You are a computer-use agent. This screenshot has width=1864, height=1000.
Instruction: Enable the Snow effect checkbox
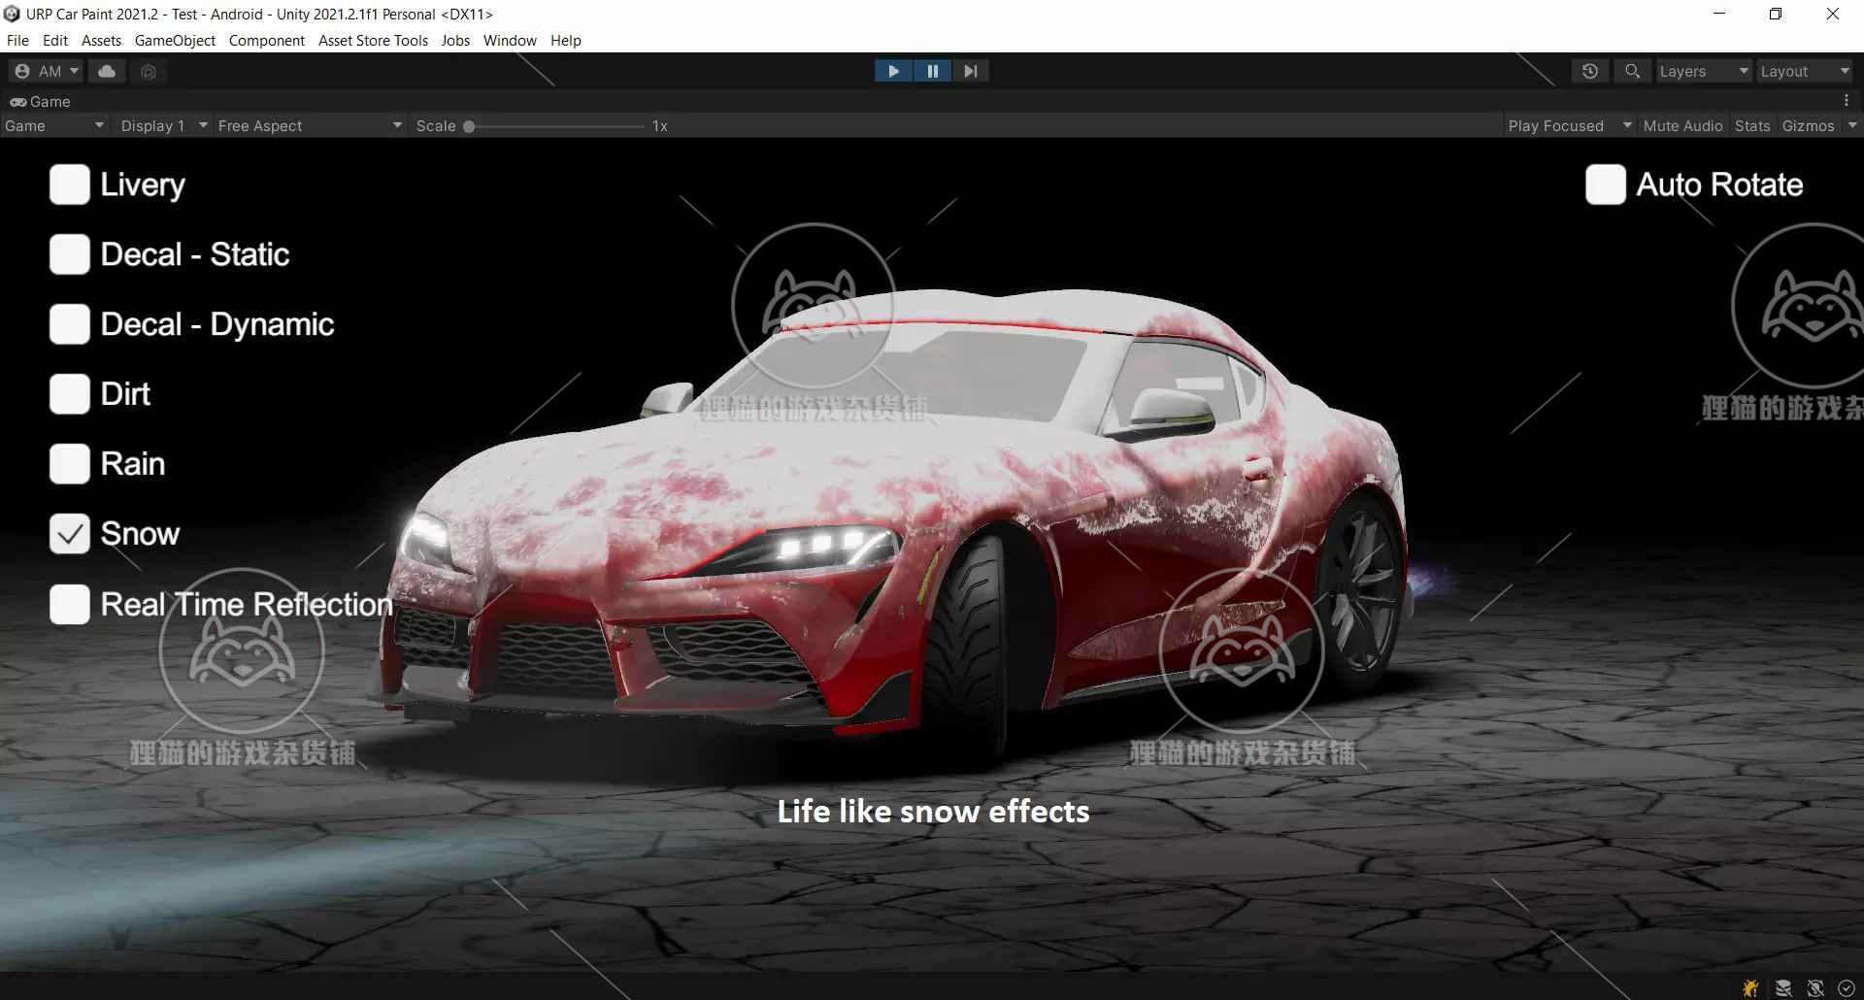[x=68, y=533]
